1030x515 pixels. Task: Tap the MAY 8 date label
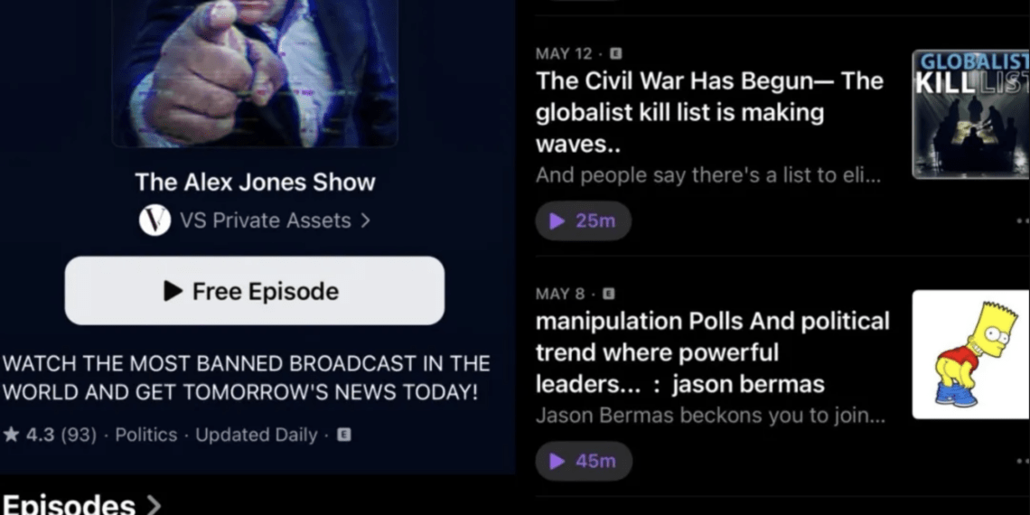(559, 294)
